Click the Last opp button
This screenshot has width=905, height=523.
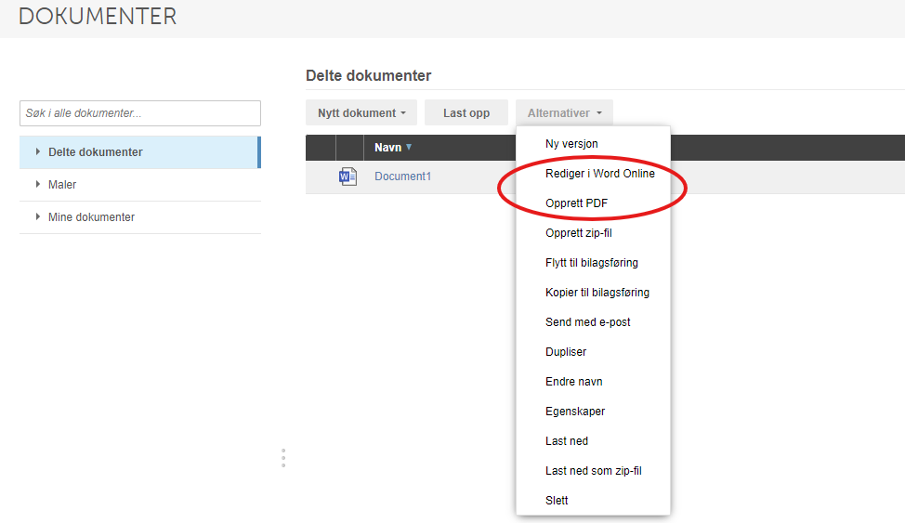point(466,112)
